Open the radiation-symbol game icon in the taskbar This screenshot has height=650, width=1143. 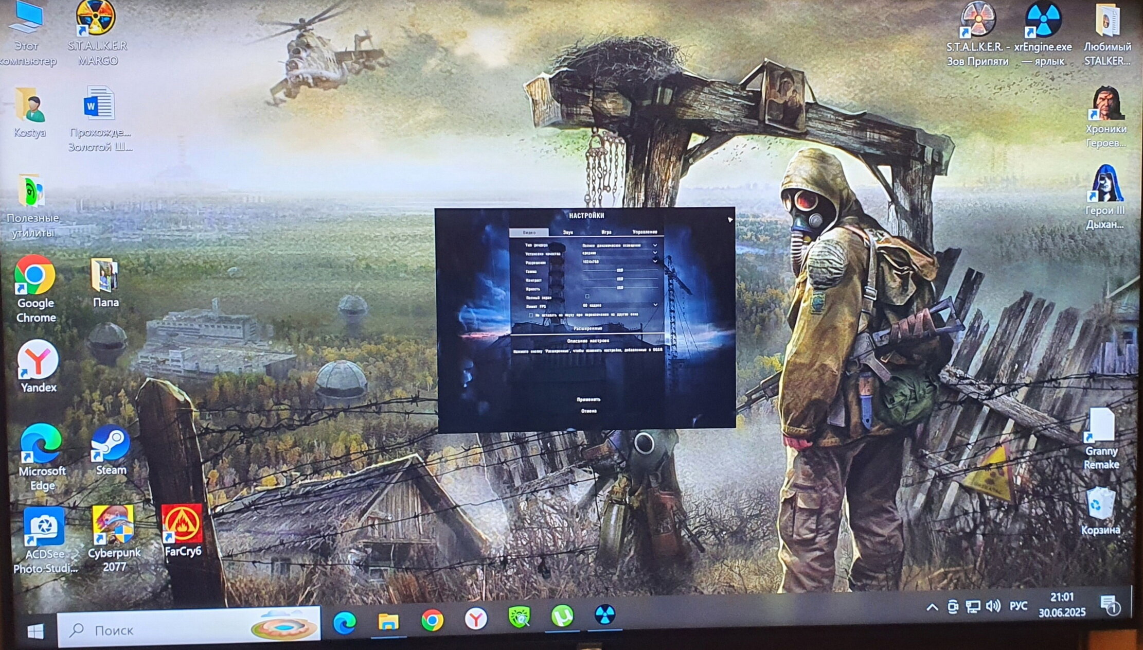[605, 615]
